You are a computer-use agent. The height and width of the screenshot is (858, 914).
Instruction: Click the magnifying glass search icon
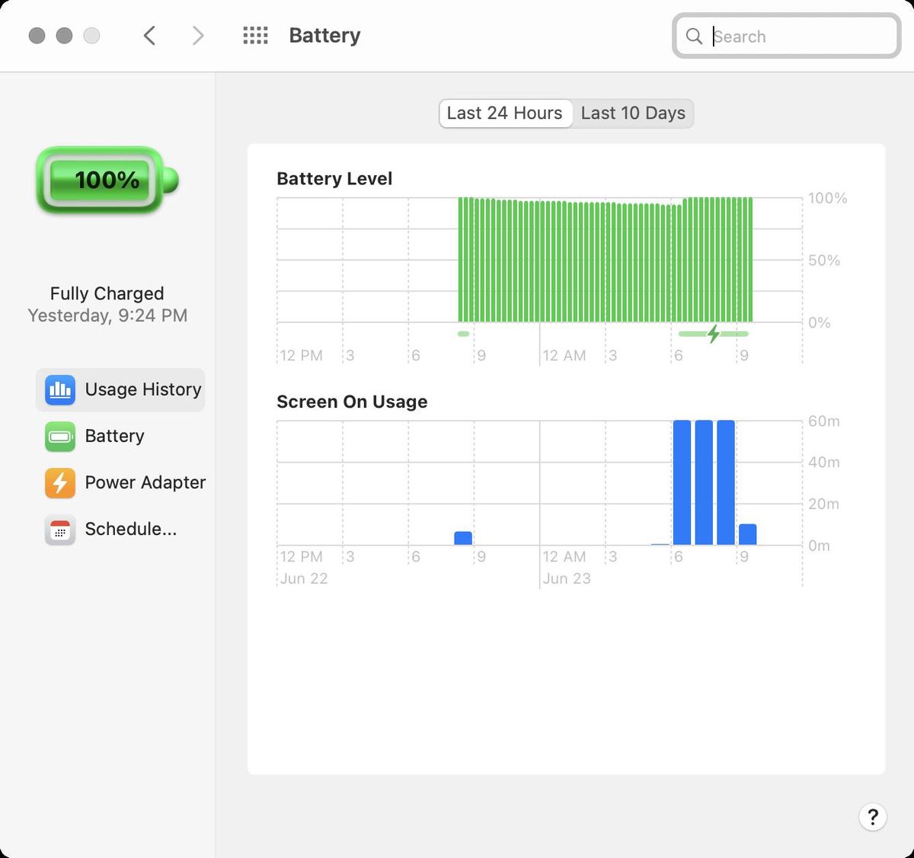(694, 36)
